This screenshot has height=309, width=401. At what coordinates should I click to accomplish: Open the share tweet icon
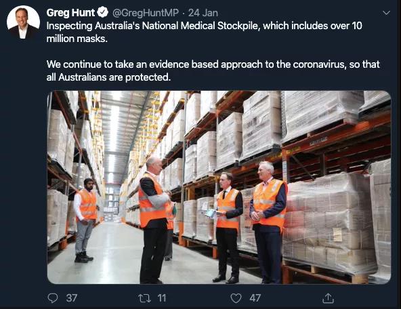click(328, 298)
